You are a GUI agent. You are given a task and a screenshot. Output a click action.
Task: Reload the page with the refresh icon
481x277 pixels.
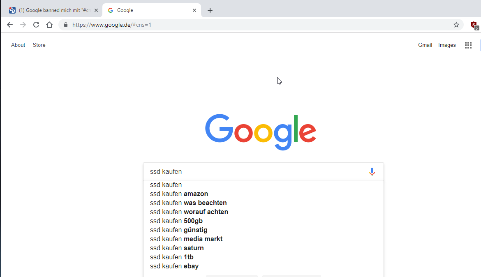pyautogui.click(x=36, y=25)
